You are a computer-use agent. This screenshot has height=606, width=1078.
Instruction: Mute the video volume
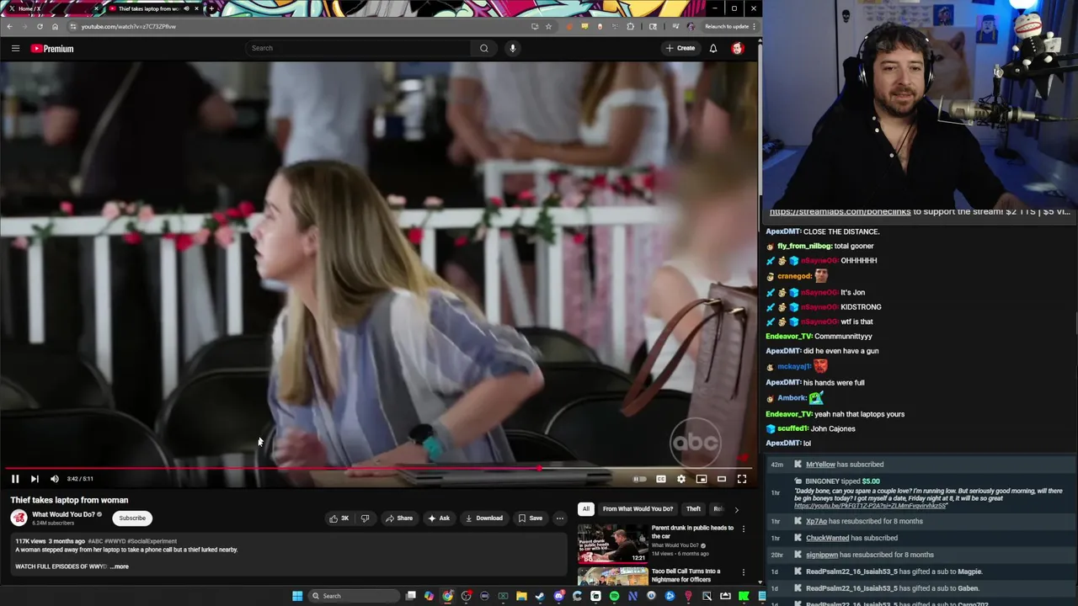55,479
